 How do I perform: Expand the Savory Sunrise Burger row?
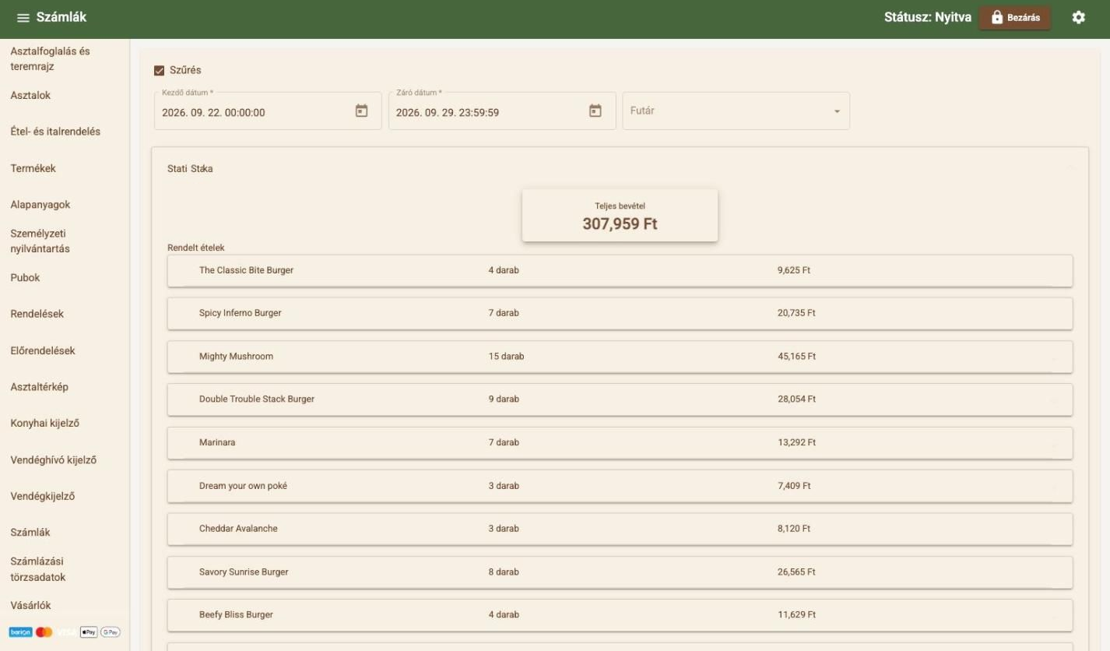click(620, 572)
